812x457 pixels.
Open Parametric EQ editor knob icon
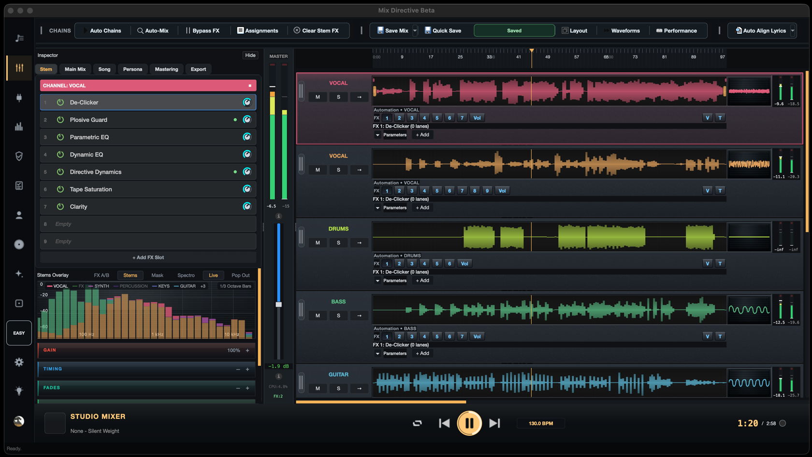[x=247, y=137]
